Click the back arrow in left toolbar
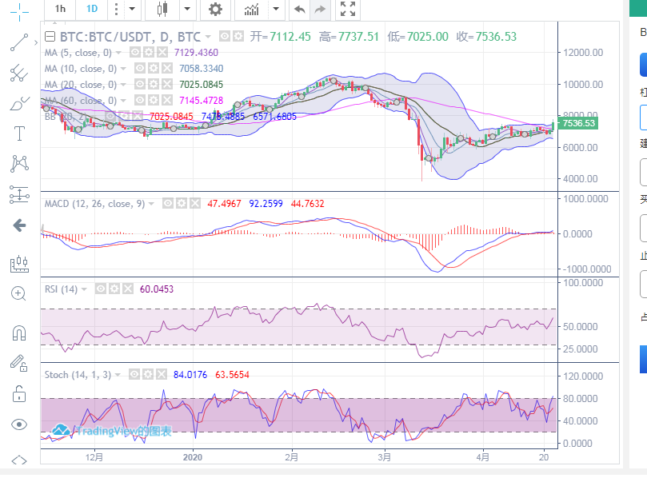The height and width of the screenshot is (482, 647). coord(19,225)
